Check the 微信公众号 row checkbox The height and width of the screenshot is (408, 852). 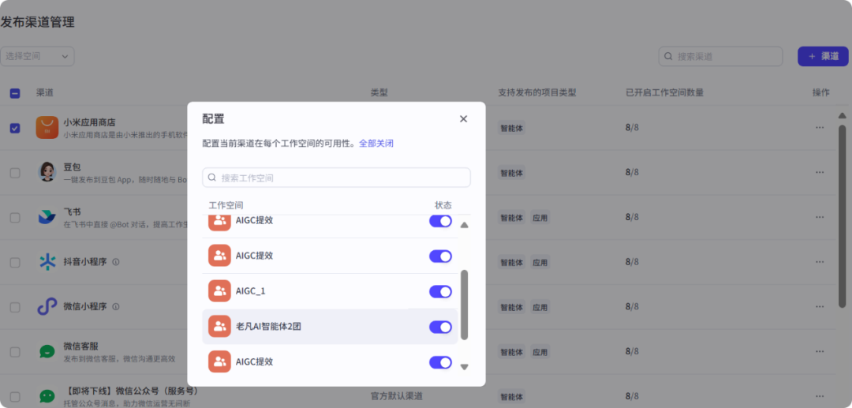pyautogui.click(x=15, y=397)
